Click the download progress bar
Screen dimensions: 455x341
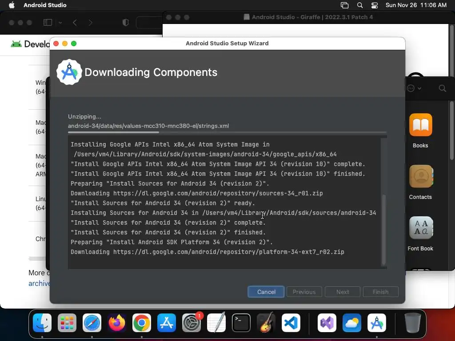pyautogui.click(x=227, y=132)
